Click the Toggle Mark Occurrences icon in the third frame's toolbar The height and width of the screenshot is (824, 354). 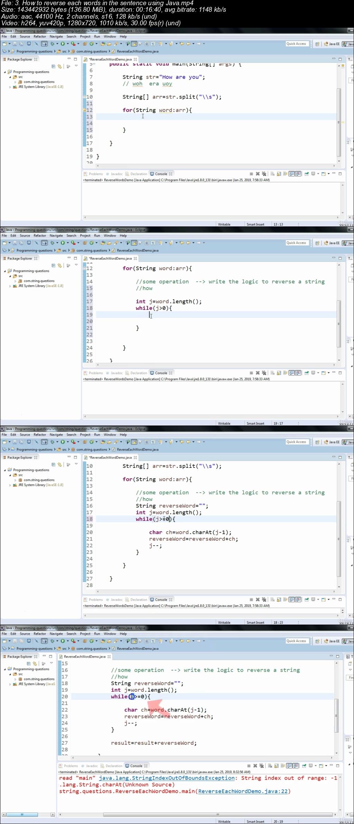click(x=134, y=442)
